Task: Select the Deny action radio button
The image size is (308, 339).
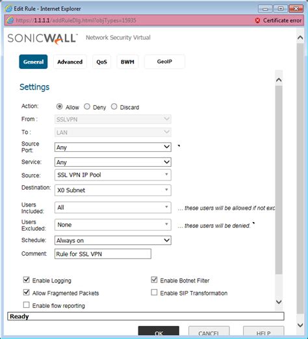Action: tap(87, 107)
